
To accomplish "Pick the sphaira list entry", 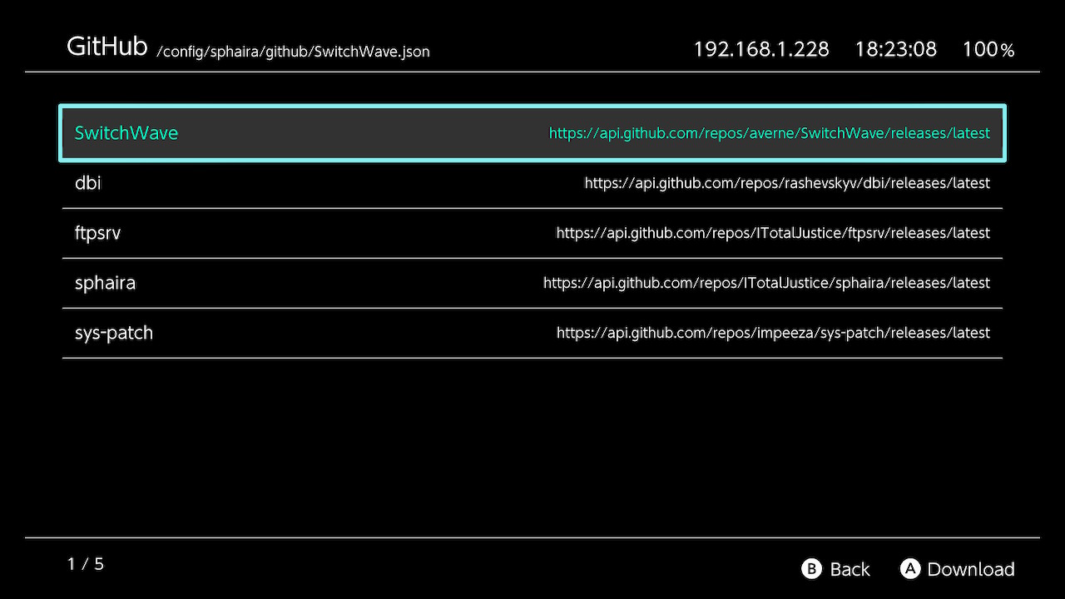I will 532,283.
